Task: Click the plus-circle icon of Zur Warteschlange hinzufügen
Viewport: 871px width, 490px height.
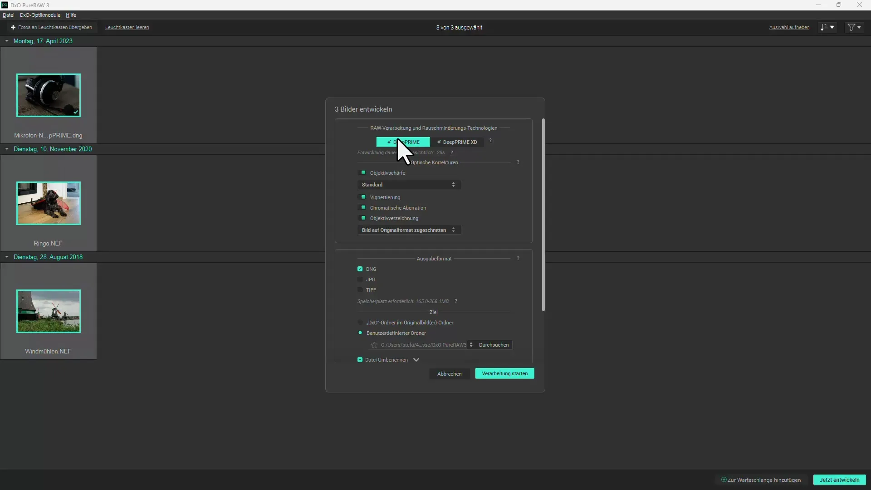Action: (x=724, y=480)
